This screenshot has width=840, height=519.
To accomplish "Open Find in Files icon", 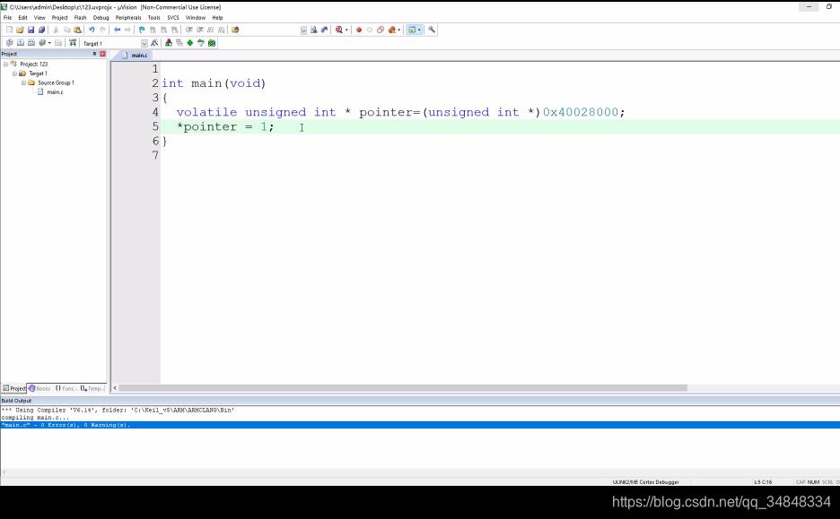I will pyautogui.click(x=235, y=30).
